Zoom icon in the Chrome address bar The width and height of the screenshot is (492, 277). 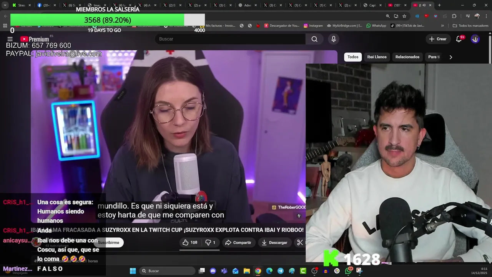click(388, 16)
